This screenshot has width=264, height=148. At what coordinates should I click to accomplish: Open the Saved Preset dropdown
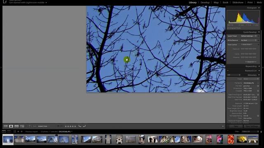click(x=249, y=36)
